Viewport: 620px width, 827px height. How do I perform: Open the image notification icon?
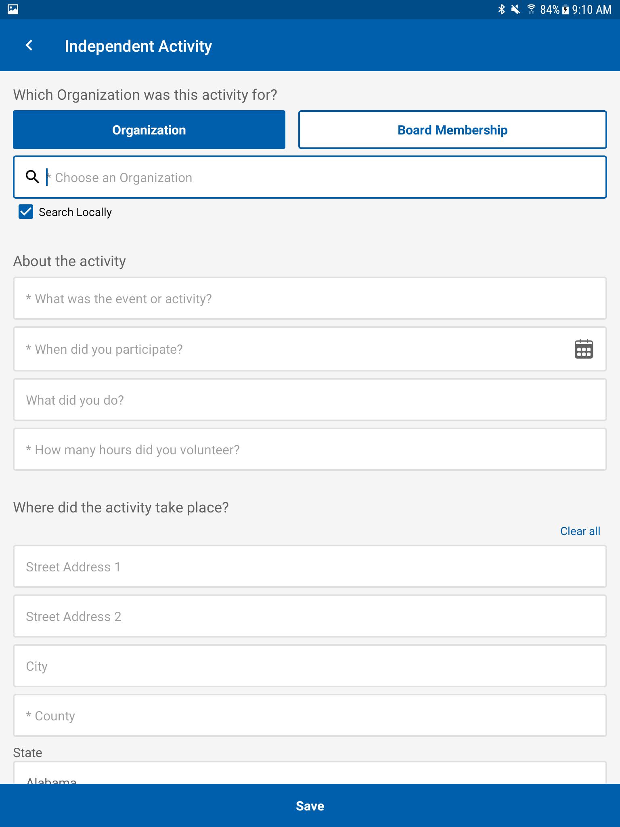pyautogui.click(x=13, y=9)
